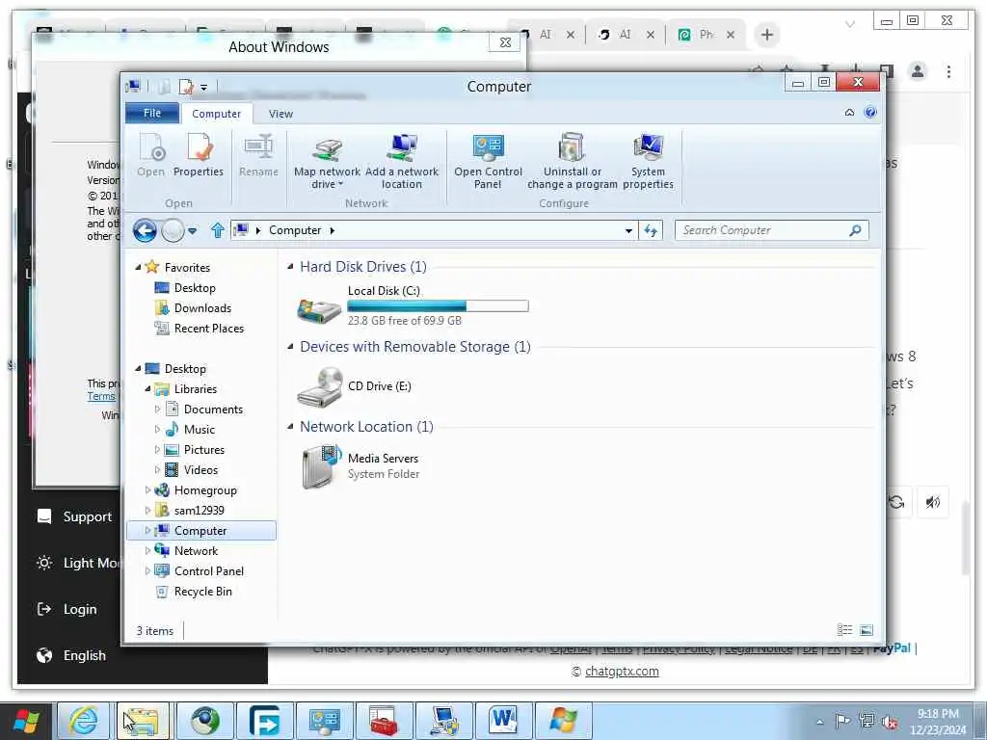Open the address bar history dropdown
987x740 pixels.
628,231
